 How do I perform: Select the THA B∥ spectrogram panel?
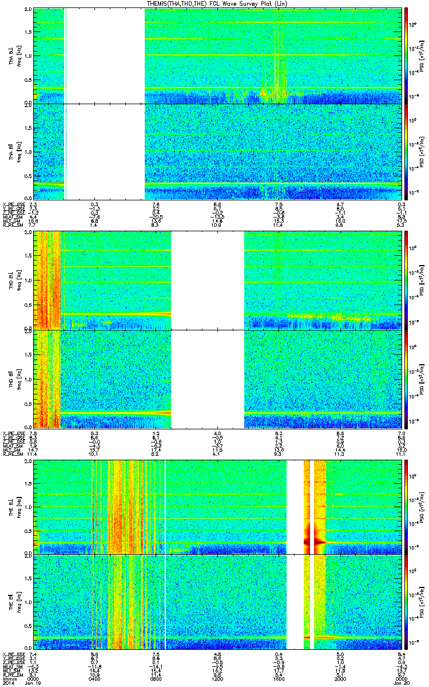click(x=217, y=152)
